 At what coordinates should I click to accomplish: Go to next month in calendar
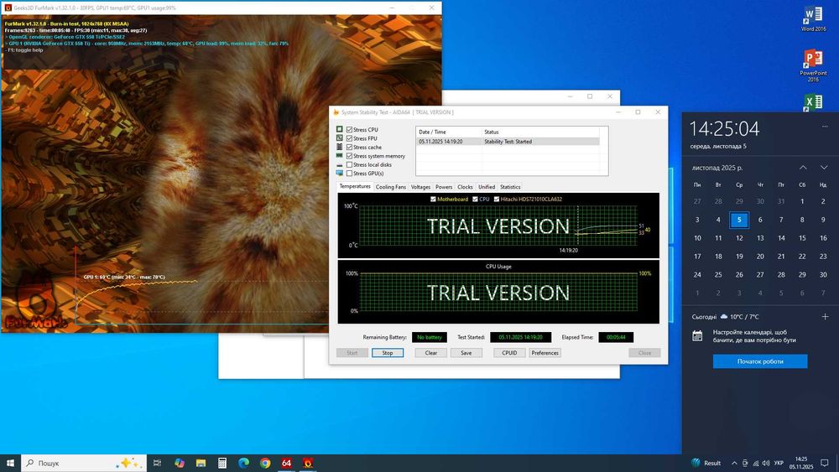coord(824,168)
